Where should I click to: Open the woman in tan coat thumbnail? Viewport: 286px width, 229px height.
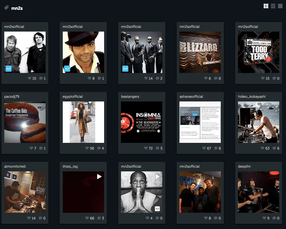click(83, 122)
